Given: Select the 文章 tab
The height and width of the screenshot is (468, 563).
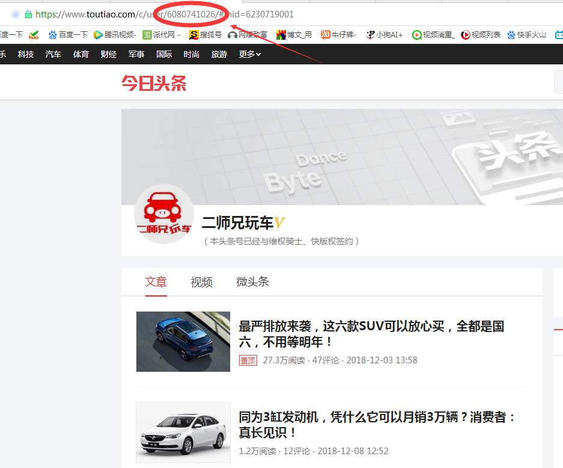Looking at the screenshot, I should pos(156,282).
